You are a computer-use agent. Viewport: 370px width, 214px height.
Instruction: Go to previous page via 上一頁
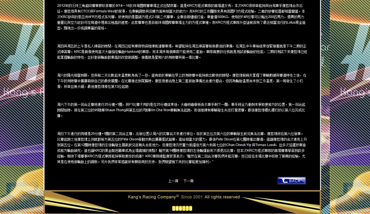[173, 181]
